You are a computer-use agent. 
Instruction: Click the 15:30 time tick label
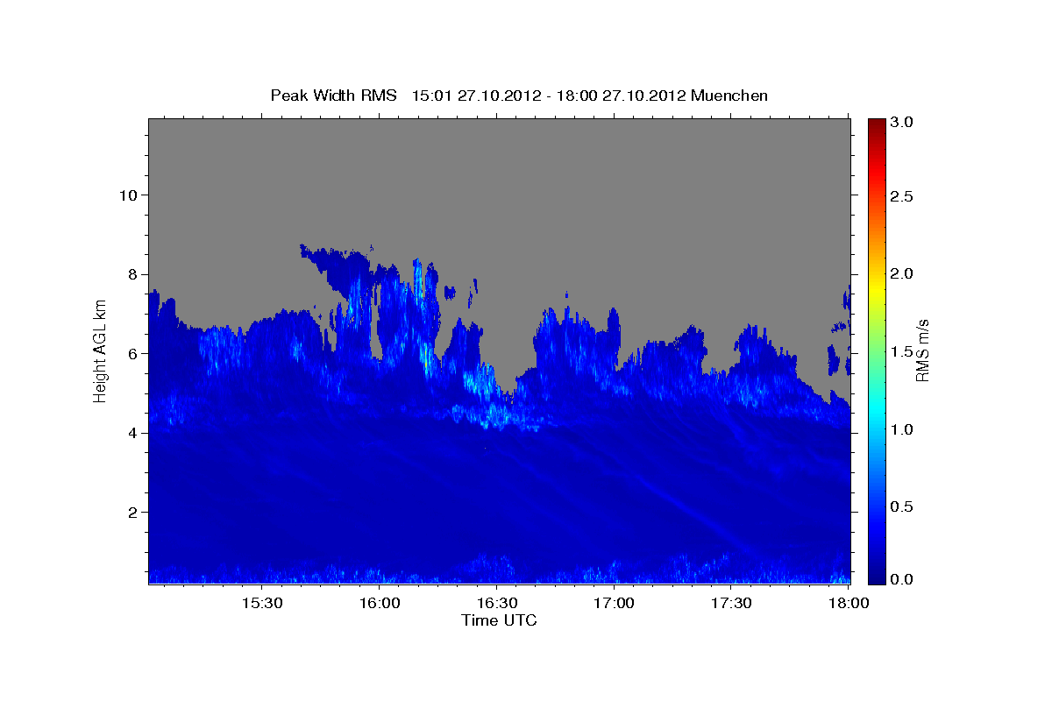coord(261,603)
